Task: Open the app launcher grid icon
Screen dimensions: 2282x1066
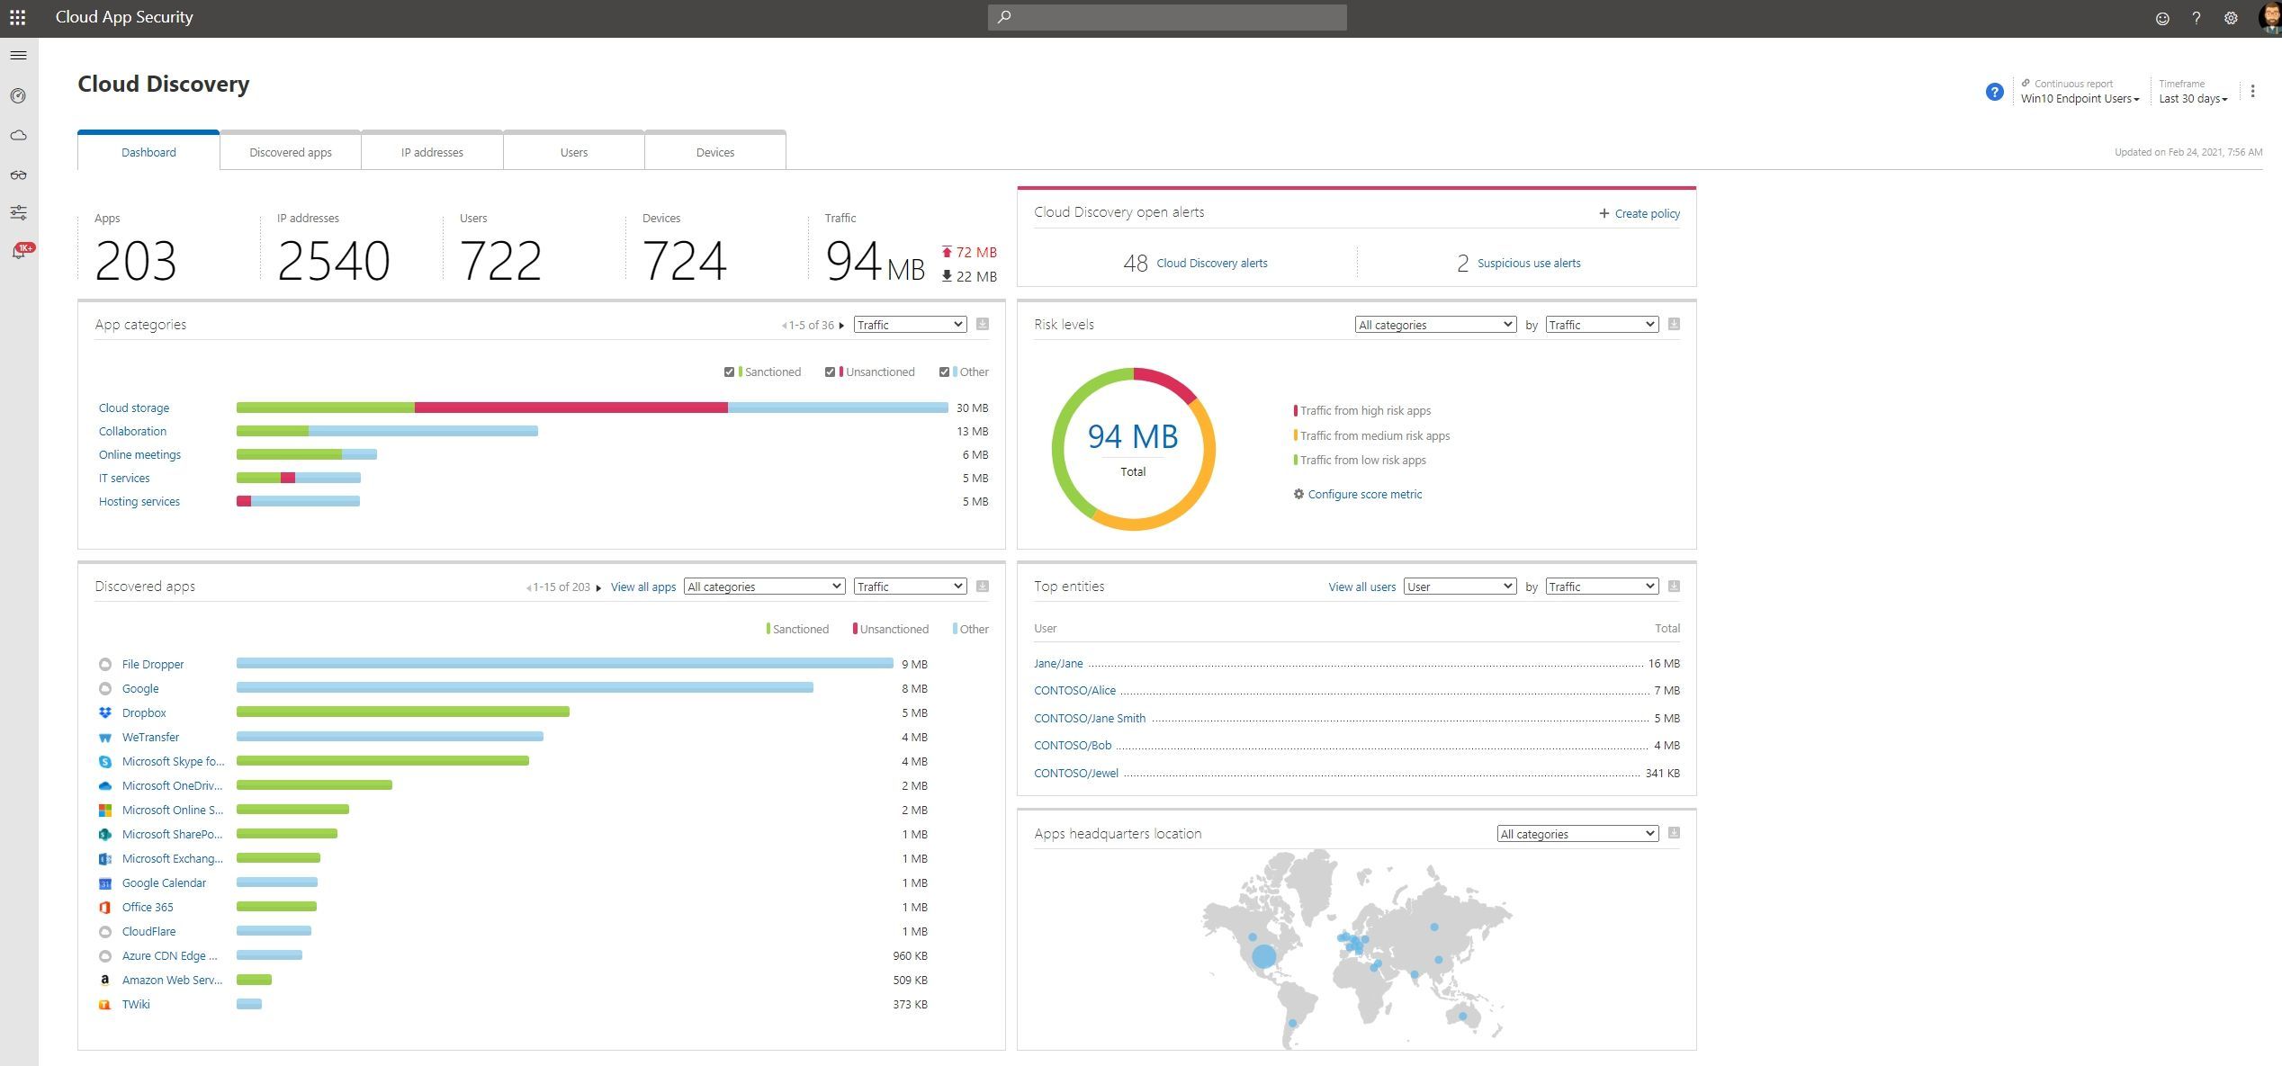Action: 17,17
